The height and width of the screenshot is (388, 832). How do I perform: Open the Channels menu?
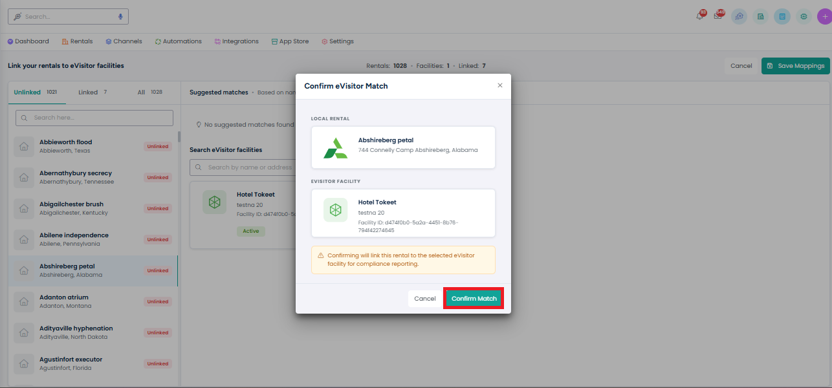pyautogui.click(x=124, y=41)
